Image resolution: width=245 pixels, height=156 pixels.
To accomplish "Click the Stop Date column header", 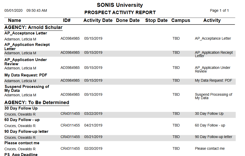I will (x=156, y=20).
